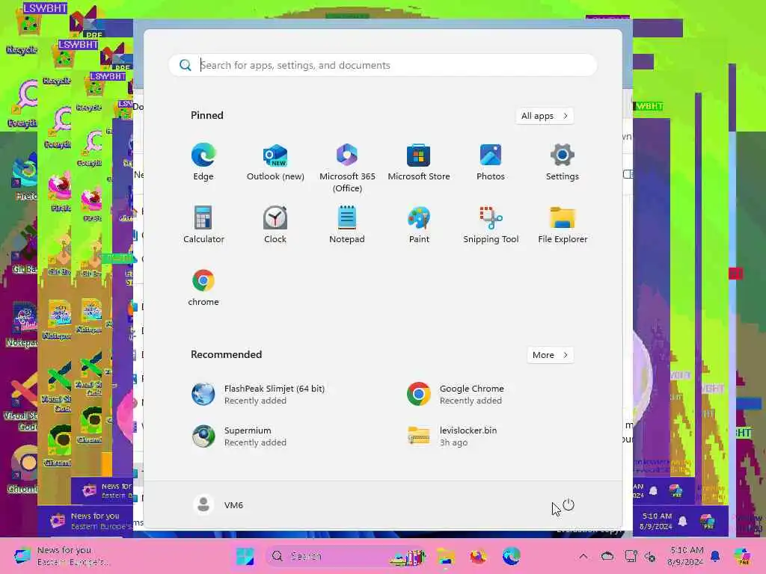Screen dimensions: 766x574
Task: Launch Photos app
Action: [x=491, y=162]
